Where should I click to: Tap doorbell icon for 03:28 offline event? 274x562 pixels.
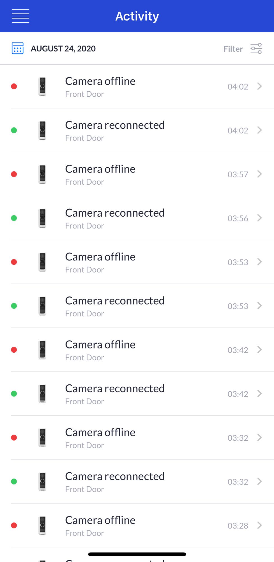[x=42, y=525]
